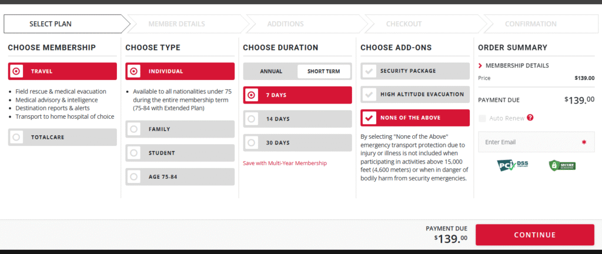Choose the Family membership type
Viewport: 602px width, 254px height.
point(180,129)
